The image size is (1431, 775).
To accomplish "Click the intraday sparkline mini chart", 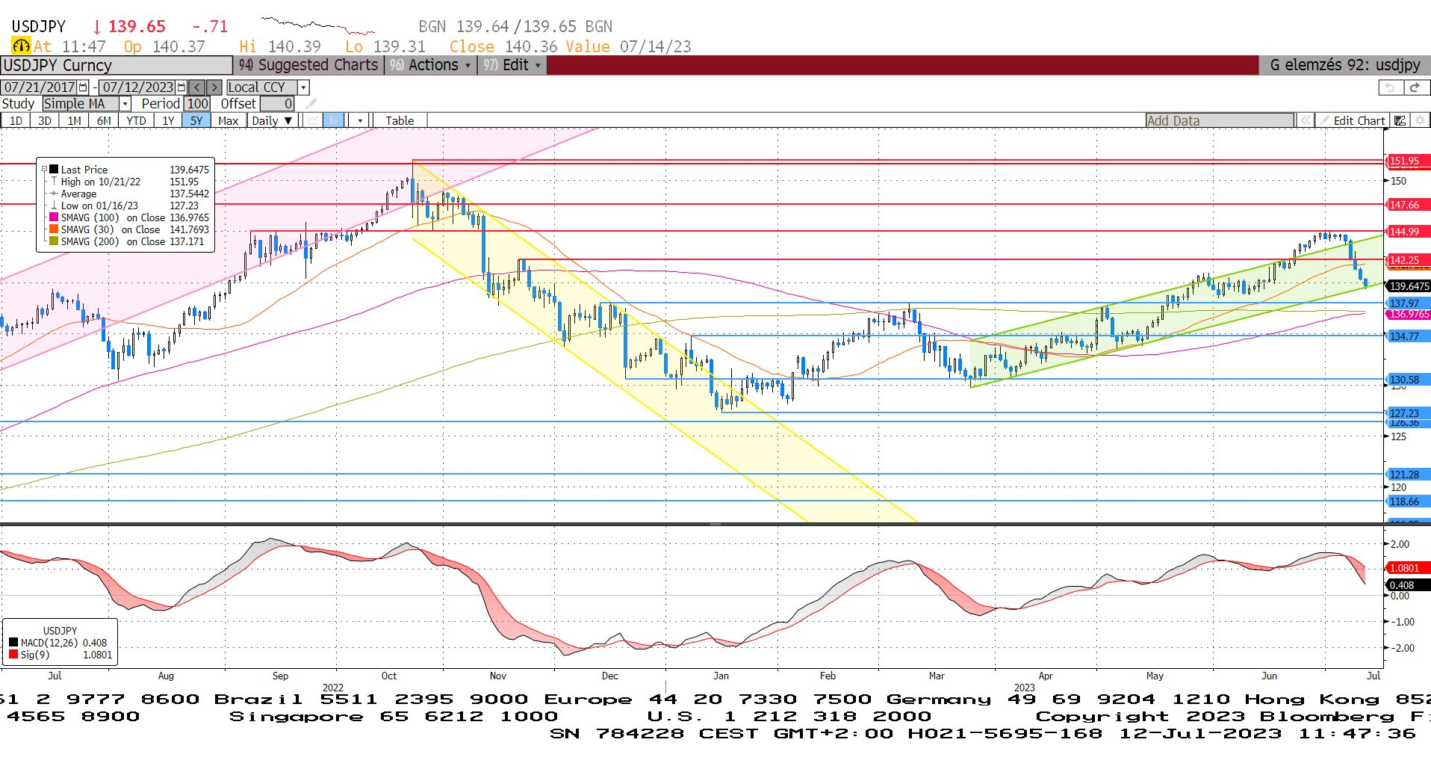I will (x=317, y=26).
